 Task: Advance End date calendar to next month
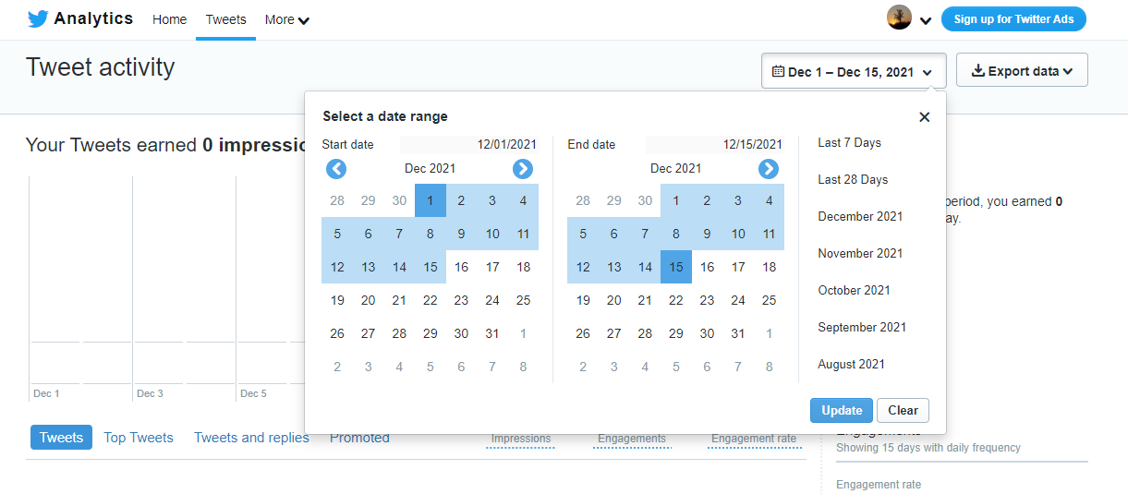coord(769,169)
